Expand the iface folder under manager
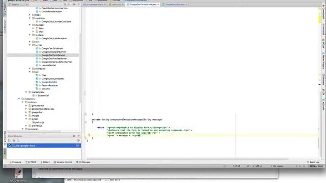 [x=33, y=28]
